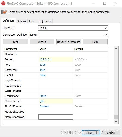Click scrollbar down arrow in parameter list
Image resolution: width=122 pixels, height=137 pixels.
(x=116, y=122)
